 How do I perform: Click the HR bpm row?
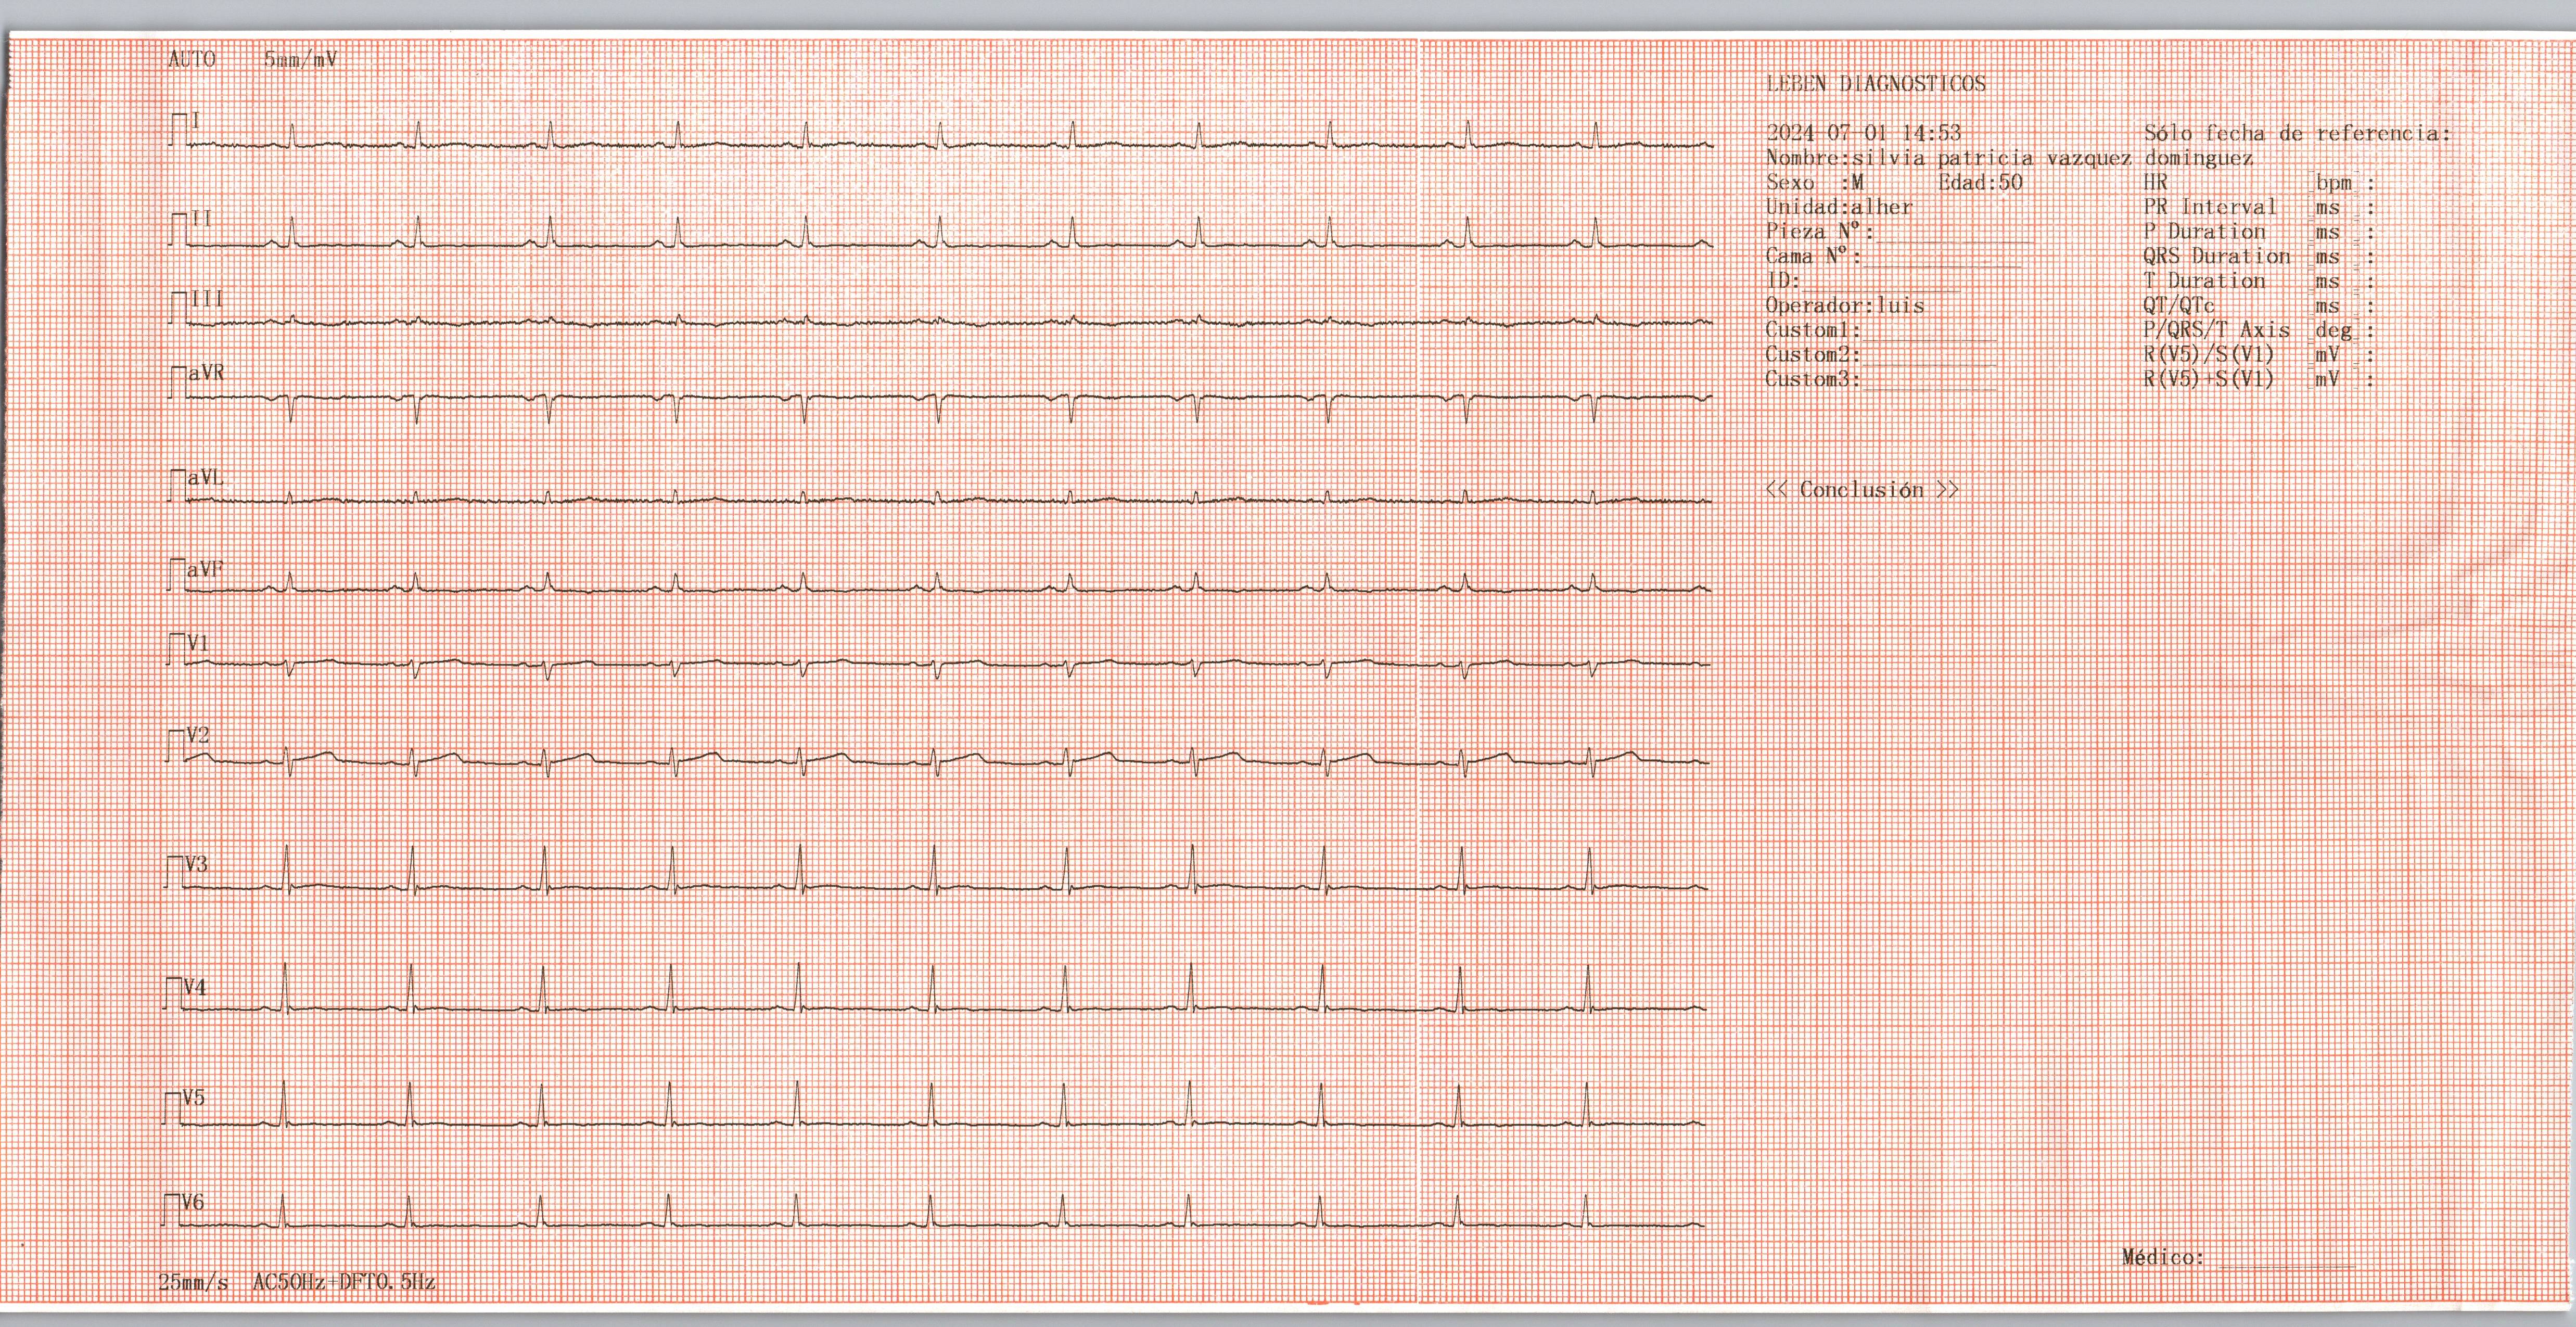(x=2259, y=183)
